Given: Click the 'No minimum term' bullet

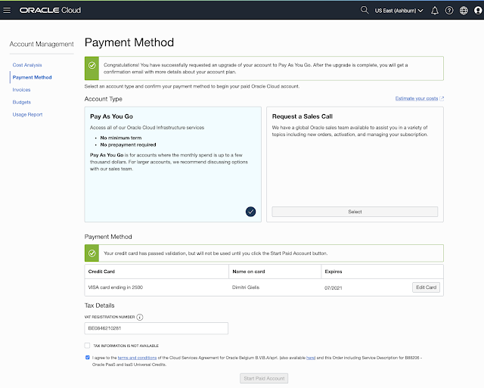Looking at the screenshot, I should (121, 138).
